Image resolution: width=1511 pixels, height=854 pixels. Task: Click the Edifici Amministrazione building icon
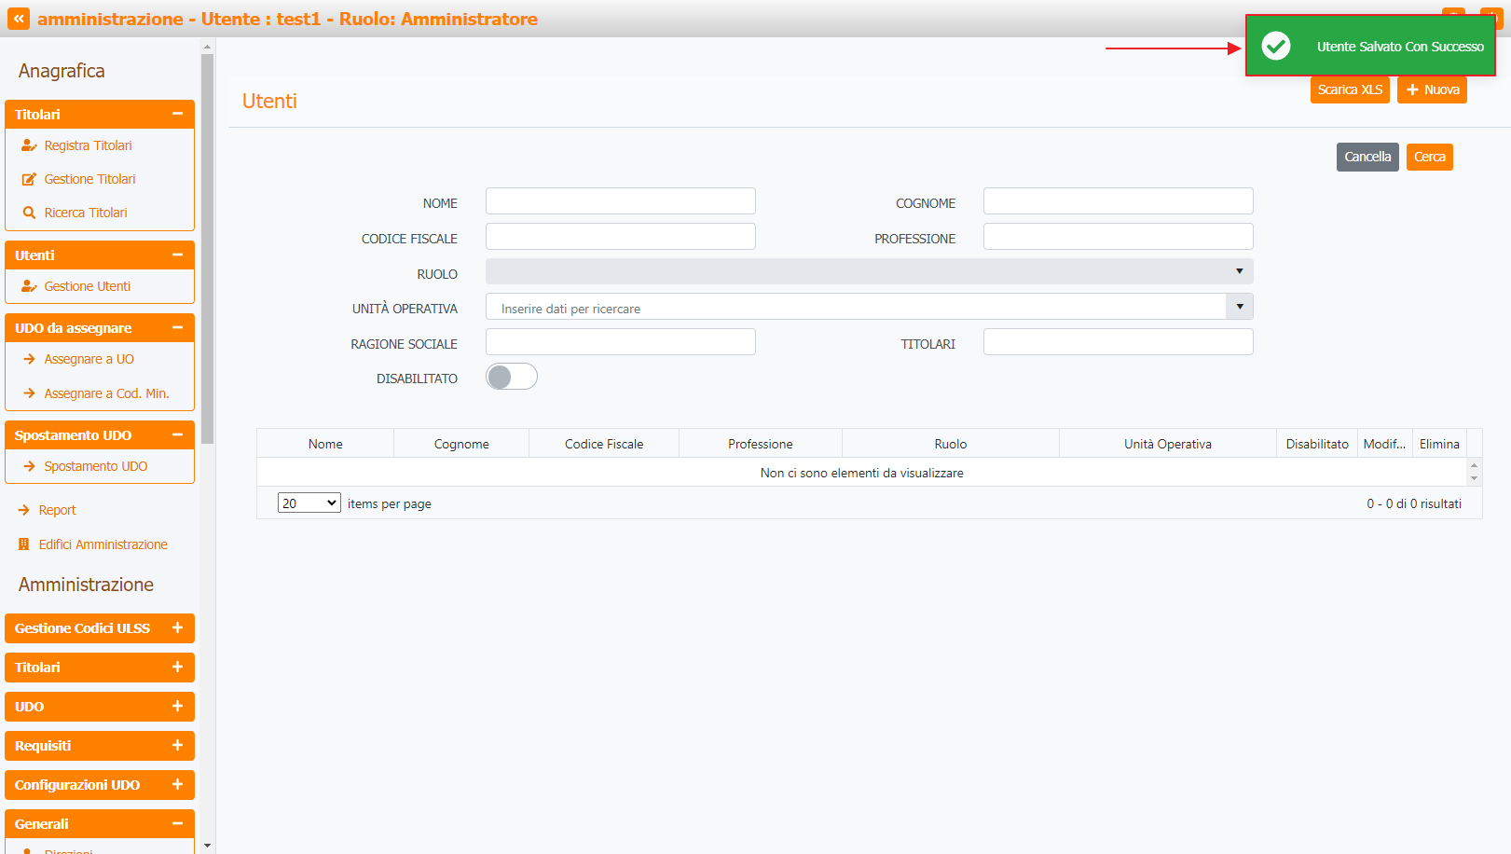click(x=24, y=544)
